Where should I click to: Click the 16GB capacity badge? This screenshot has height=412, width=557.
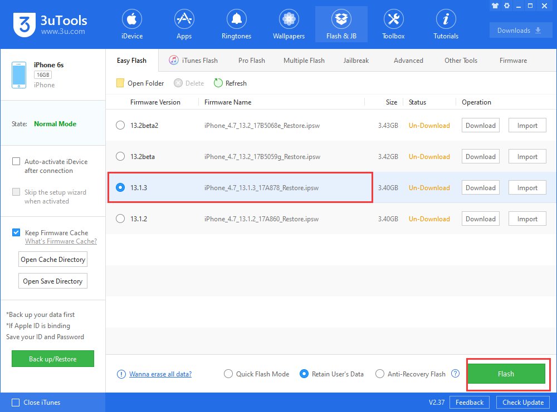click(x=43, y=75)
